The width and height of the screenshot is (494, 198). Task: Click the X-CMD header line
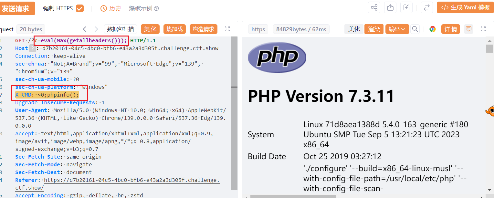click(x=47, y=95)
